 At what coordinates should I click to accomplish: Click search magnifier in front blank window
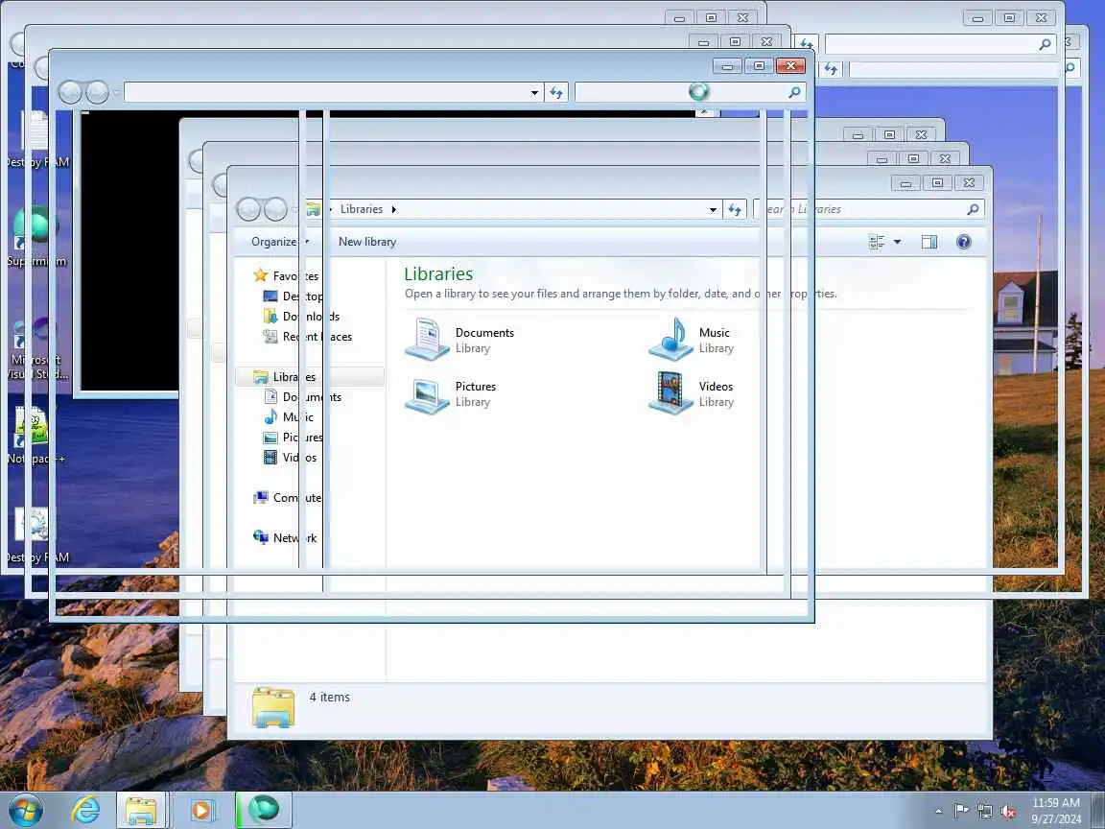pos(794,92)
